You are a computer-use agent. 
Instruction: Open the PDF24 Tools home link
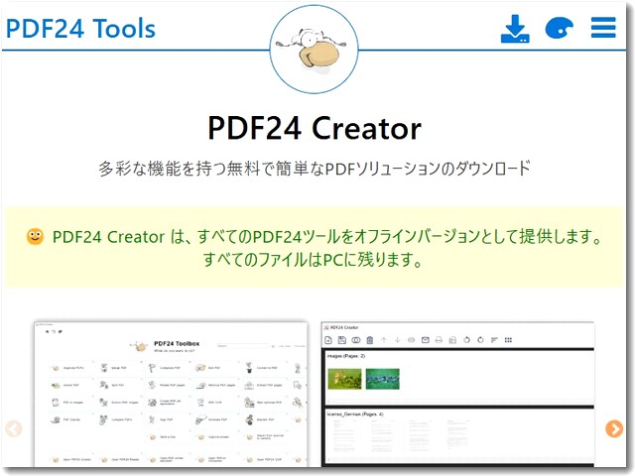pyautogui.click(x=80, y=29)
